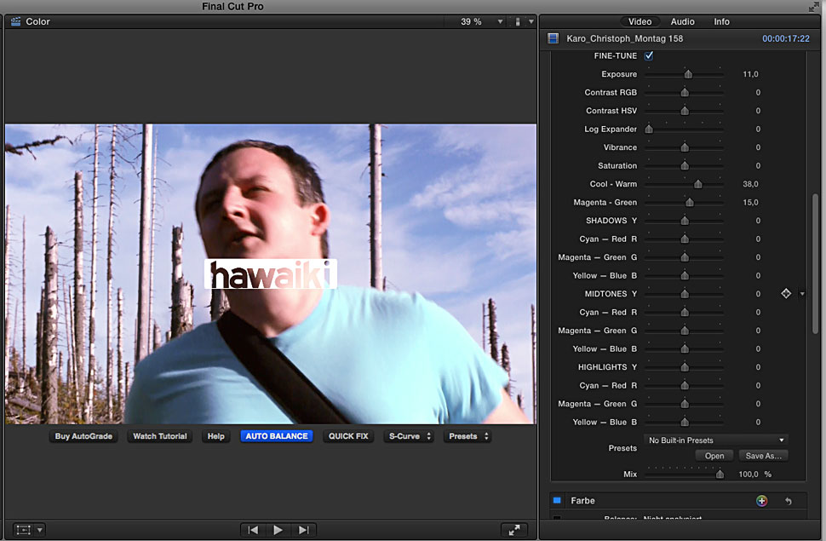
Task: Open the No Built-in Presets dropdown
Action: pyautogui.click(x=716, y=440)
